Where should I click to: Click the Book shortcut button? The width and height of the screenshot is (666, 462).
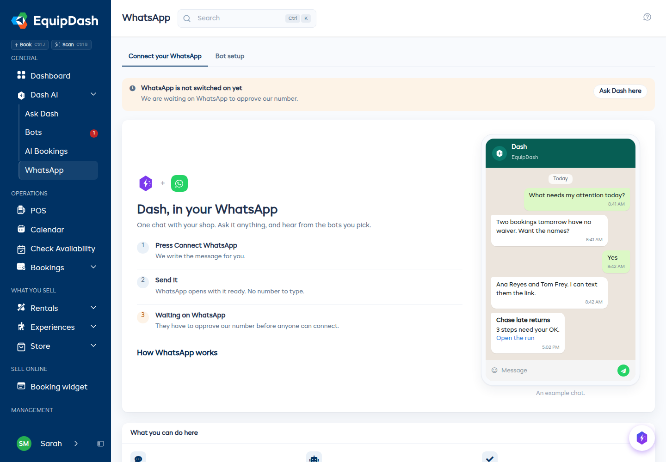tap(30, 45)
